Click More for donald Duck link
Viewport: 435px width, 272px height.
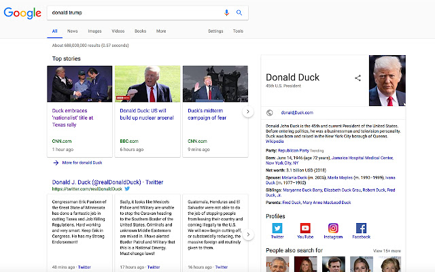[x=82, y=163]
